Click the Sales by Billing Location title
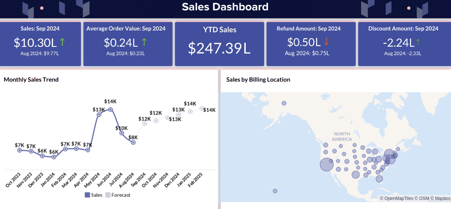The width and height of the screenshot is (451, 209). click(258, 80)
